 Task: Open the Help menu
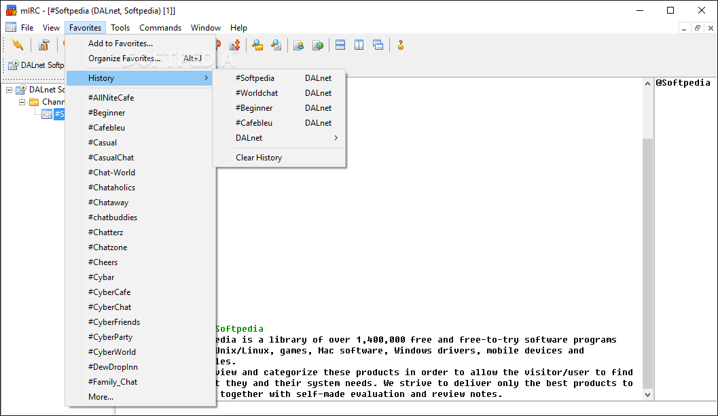238,27
